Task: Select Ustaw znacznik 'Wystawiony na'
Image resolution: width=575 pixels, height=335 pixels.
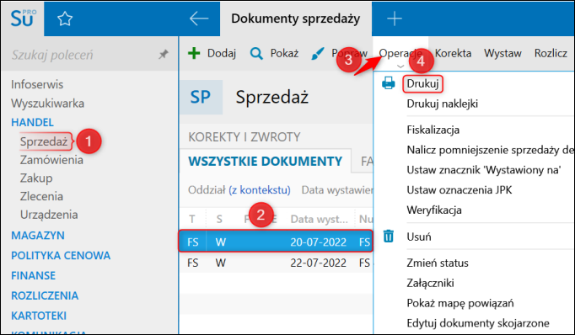Action: [x=484, y=170]
